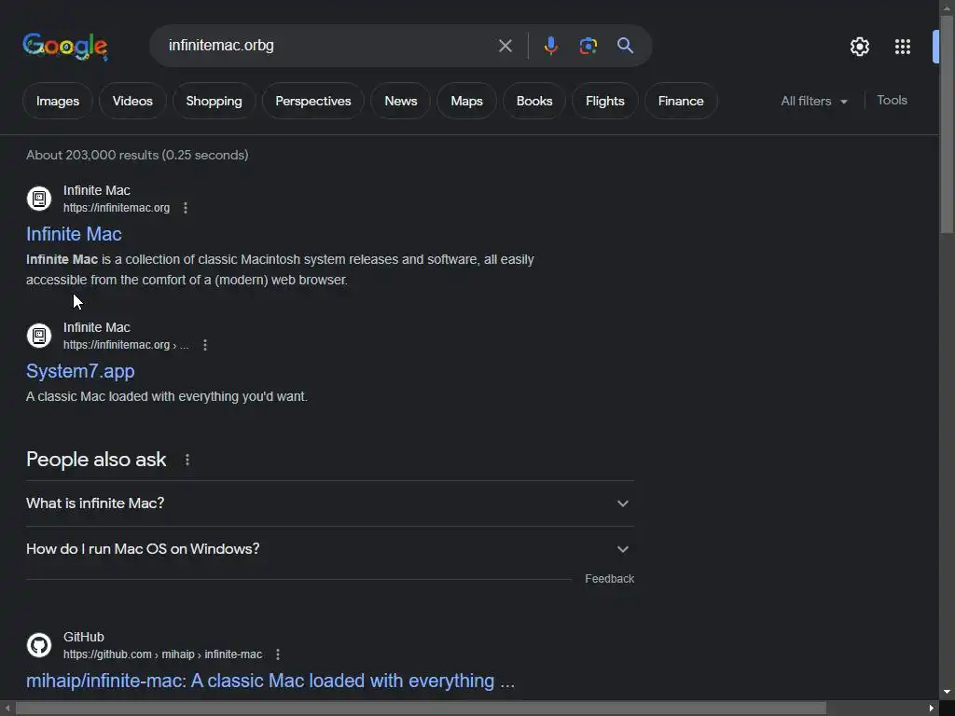Expand the All filters dropdown
Screen dimensions: 955x716
point(814,101)
